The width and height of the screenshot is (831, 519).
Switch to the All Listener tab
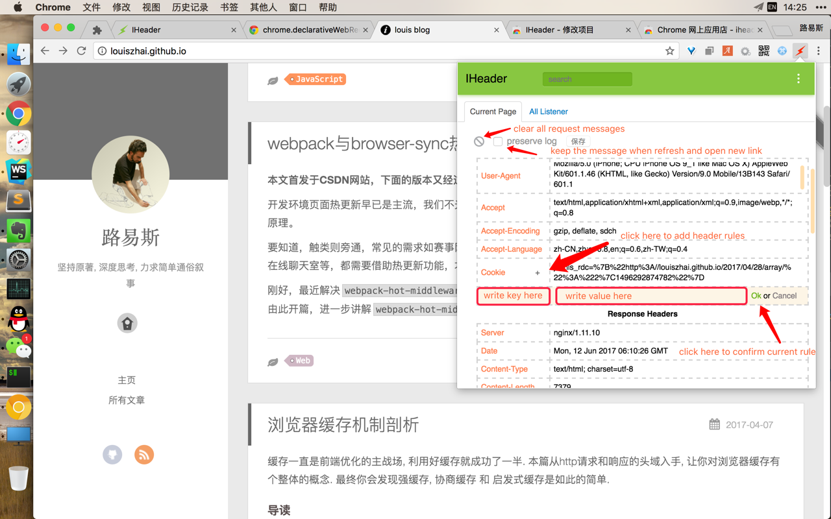[549, 112]
